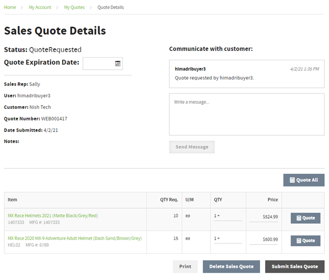329x280 pixels.
Task: Navigate to My Quotes breadcrumb
Action: click(74, 7)
